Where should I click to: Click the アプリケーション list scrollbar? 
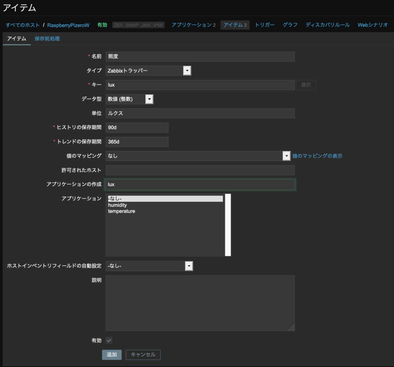point(228,225)
